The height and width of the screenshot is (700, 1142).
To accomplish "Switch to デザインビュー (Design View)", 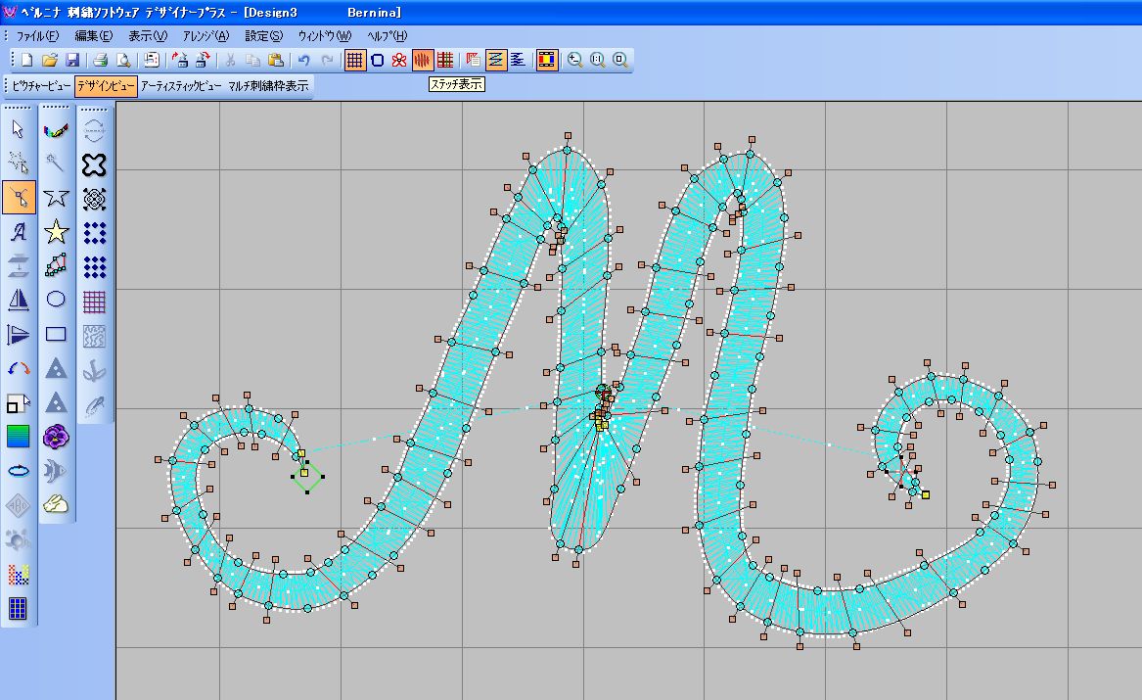I will [106, 86].
